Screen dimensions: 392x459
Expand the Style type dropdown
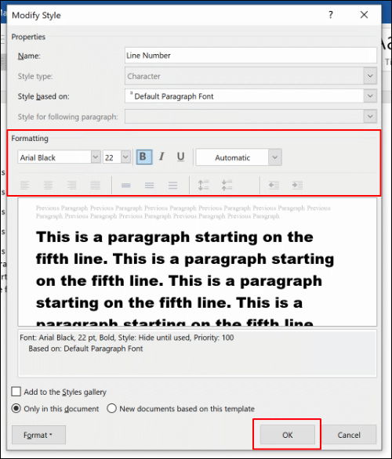(x=370, y=76)
